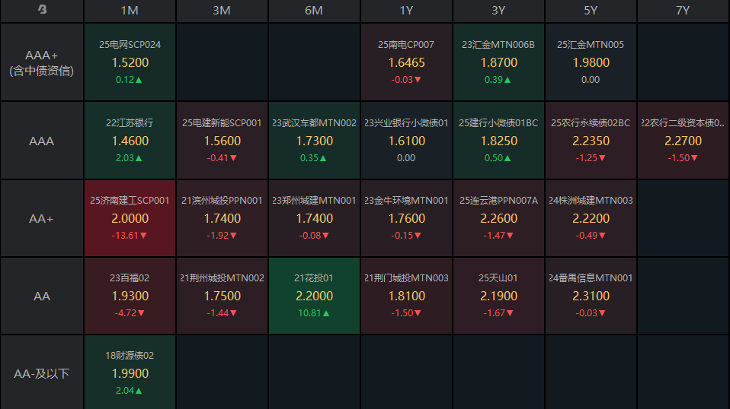Click the empty AAA+ 3M cell
The height and width of the screenshot is (409, 730).
pos(222,62)
